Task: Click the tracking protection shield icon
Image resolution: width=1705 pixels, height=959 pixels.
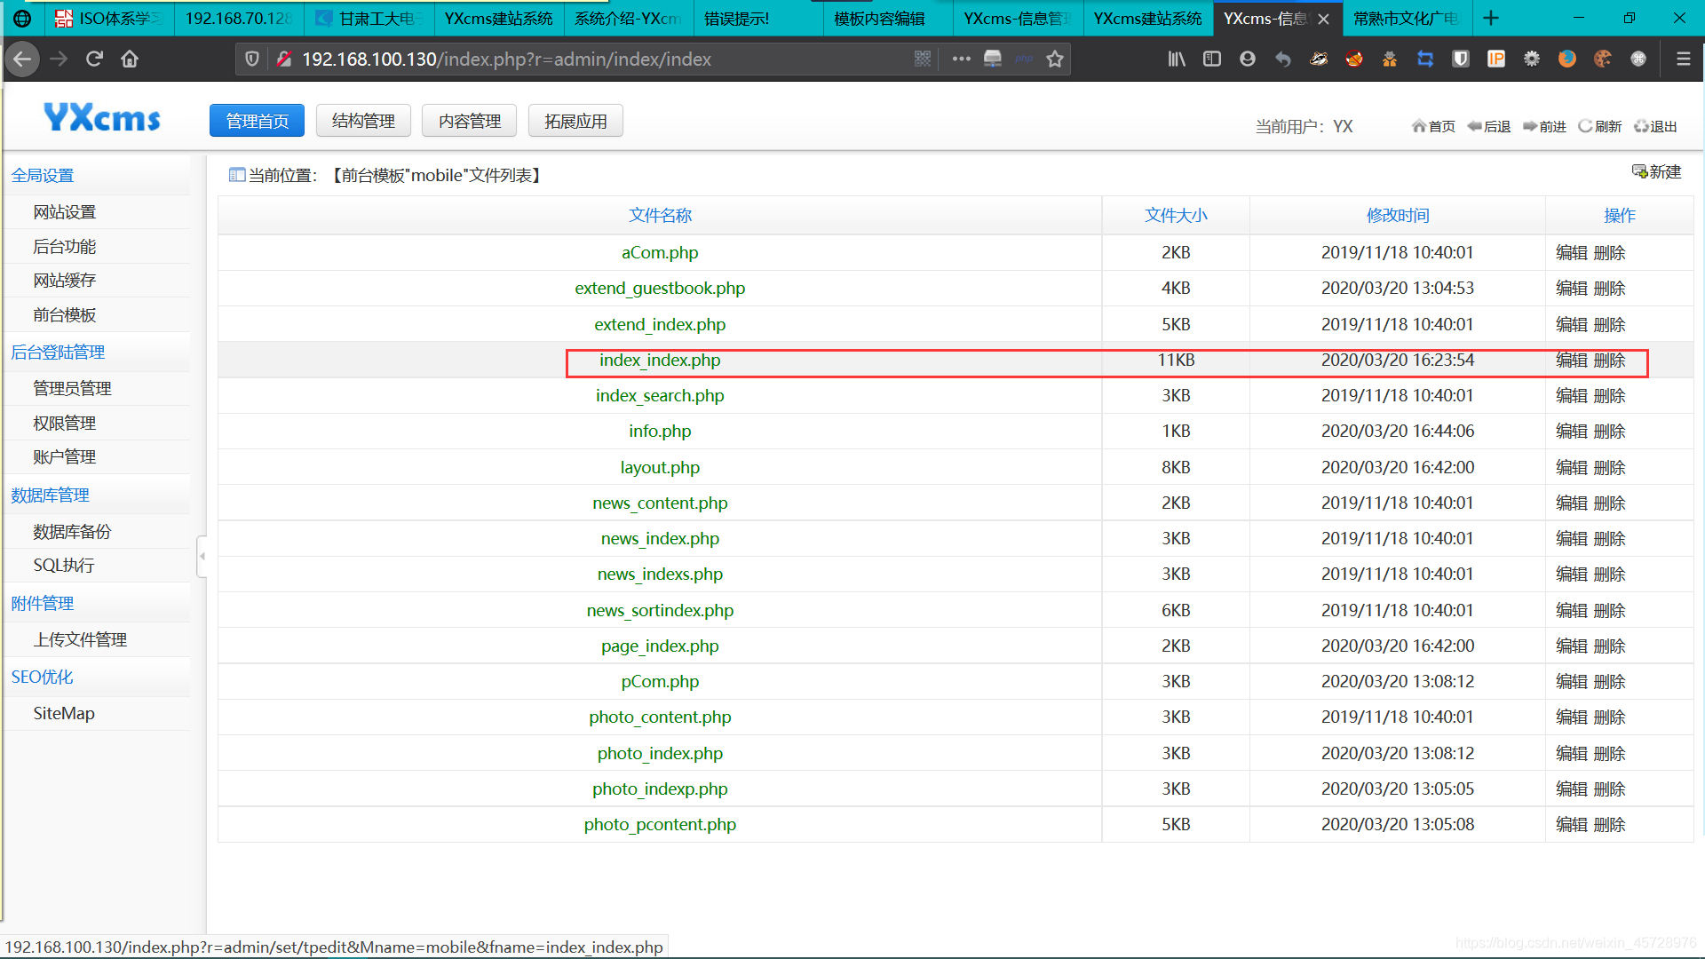Action: coord(252,59)
